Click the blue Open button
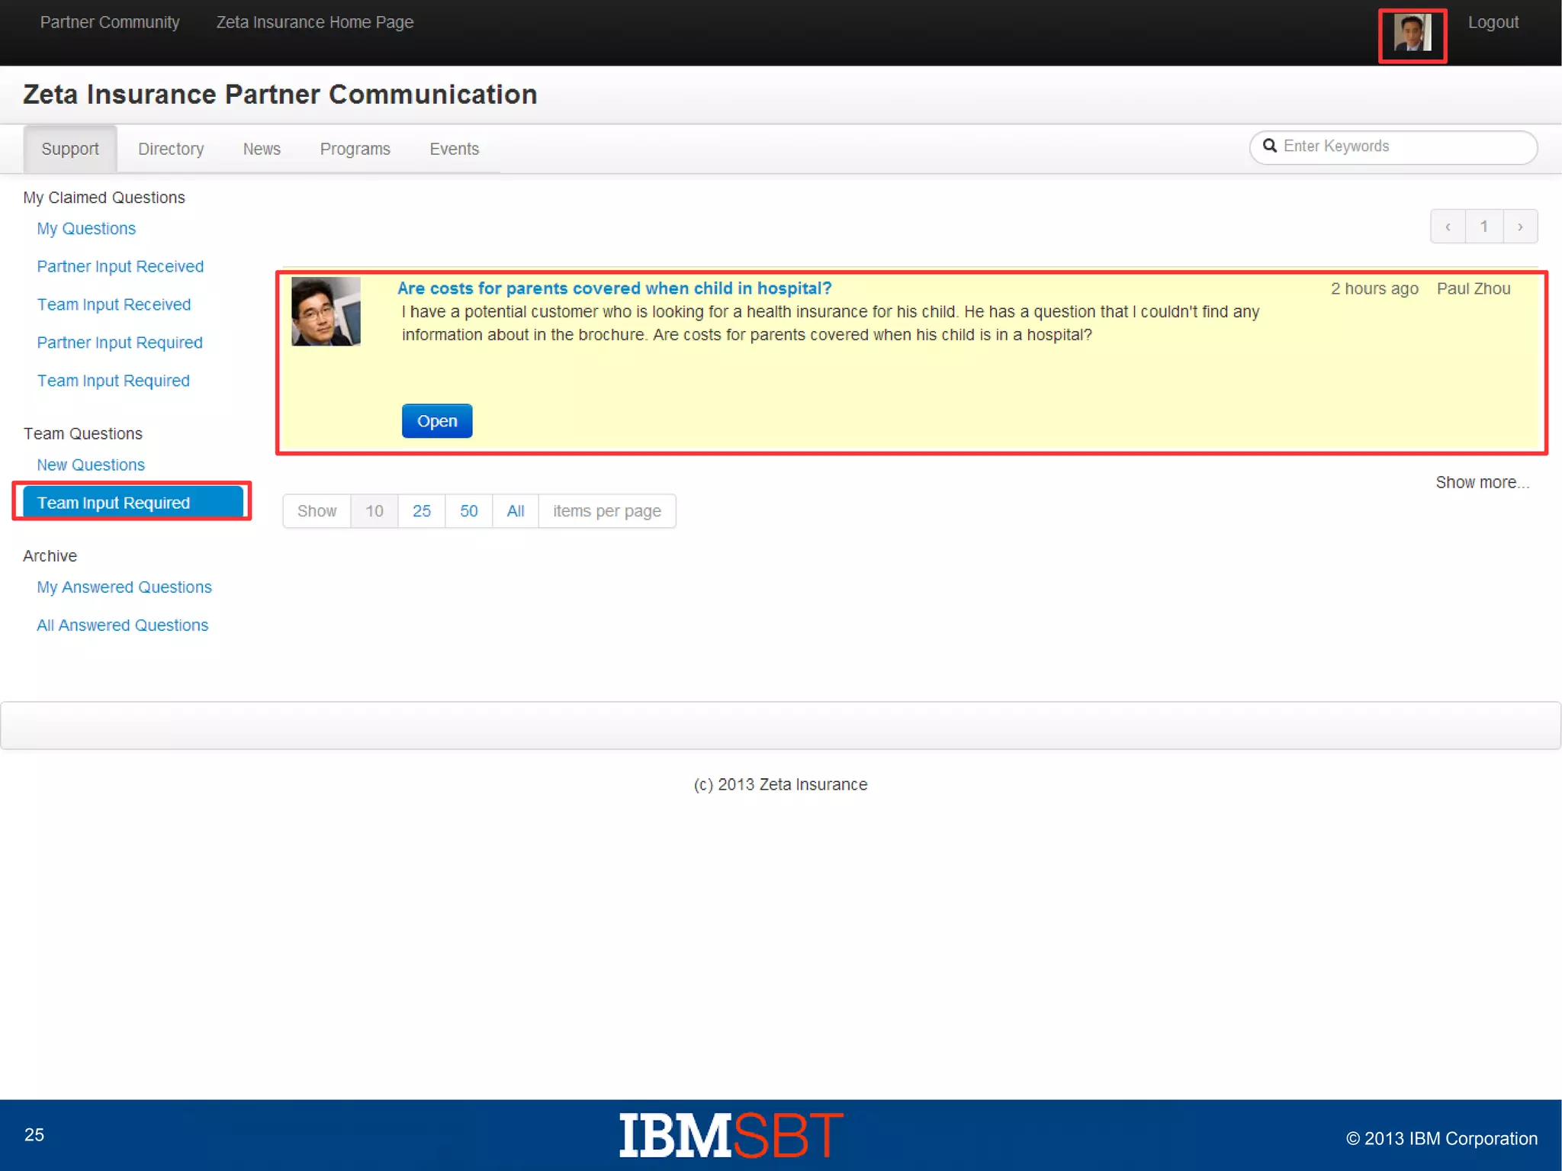Image resolution: width=1562 pixels, height=1171 pixels. (x=437, y=421)
